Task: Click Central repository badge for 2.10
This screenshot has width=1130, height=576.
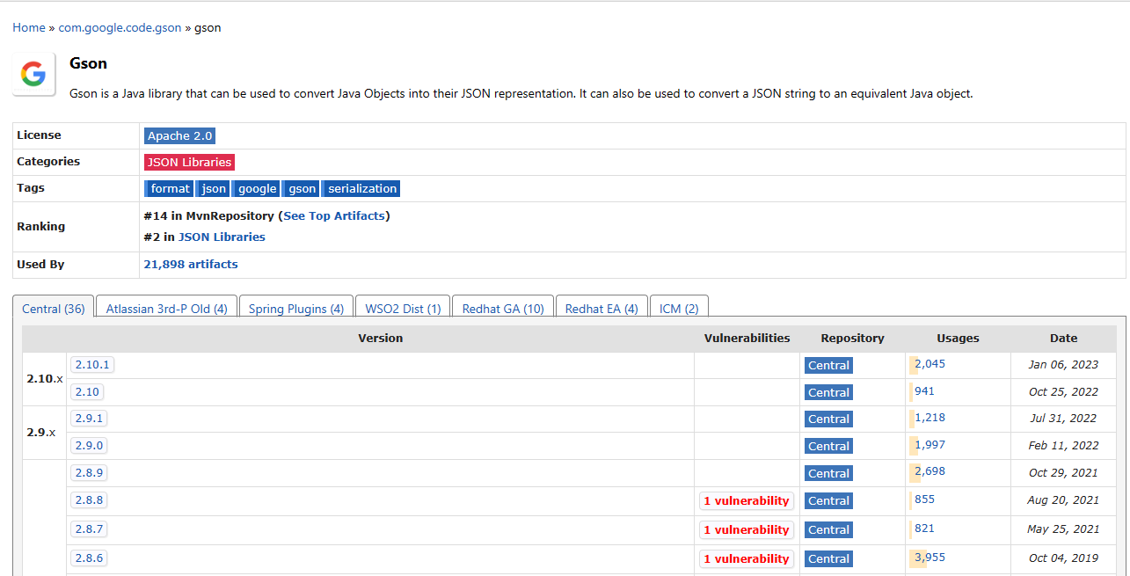Action: pyautogui.click(x=828, y=392)
